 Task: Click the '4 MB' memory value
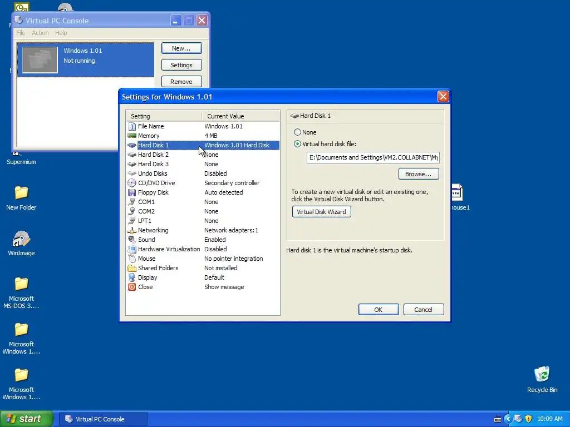tap(211, 136)
